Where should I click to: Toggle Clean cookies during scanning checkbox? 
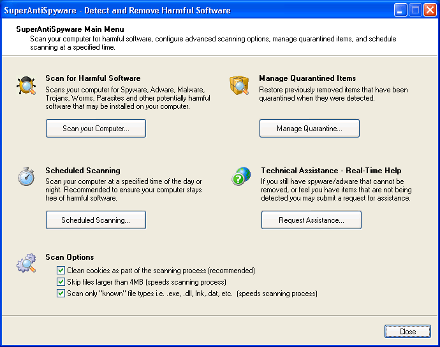pyautogui.click(x=61, y=271)
